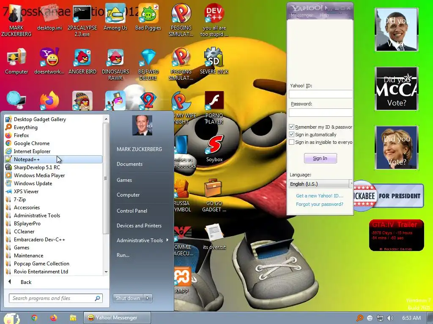Open Administrative Tools submenu in right pane
Viewport: 433px width, 324px height.
pyautogui.click(x=142, y=240)
